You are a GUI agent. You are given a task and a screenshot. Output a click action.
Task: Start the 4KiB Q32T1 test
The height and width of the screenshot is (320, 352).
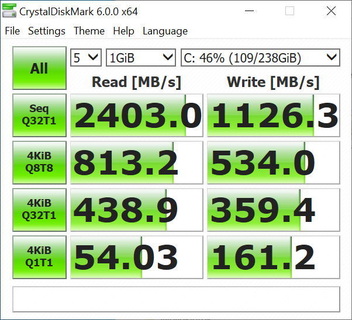[x=39, y=210]
